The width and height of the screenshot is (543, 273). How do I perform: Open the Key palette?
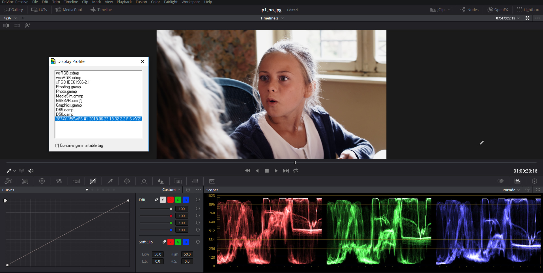(178, 181)
